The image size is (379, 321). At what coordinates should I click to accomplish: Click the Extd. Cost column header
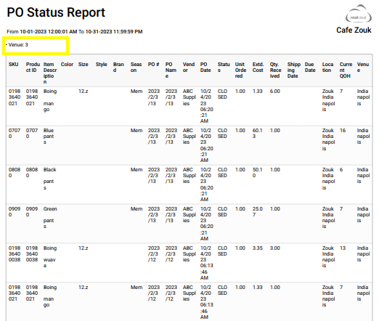click(258, 68)
